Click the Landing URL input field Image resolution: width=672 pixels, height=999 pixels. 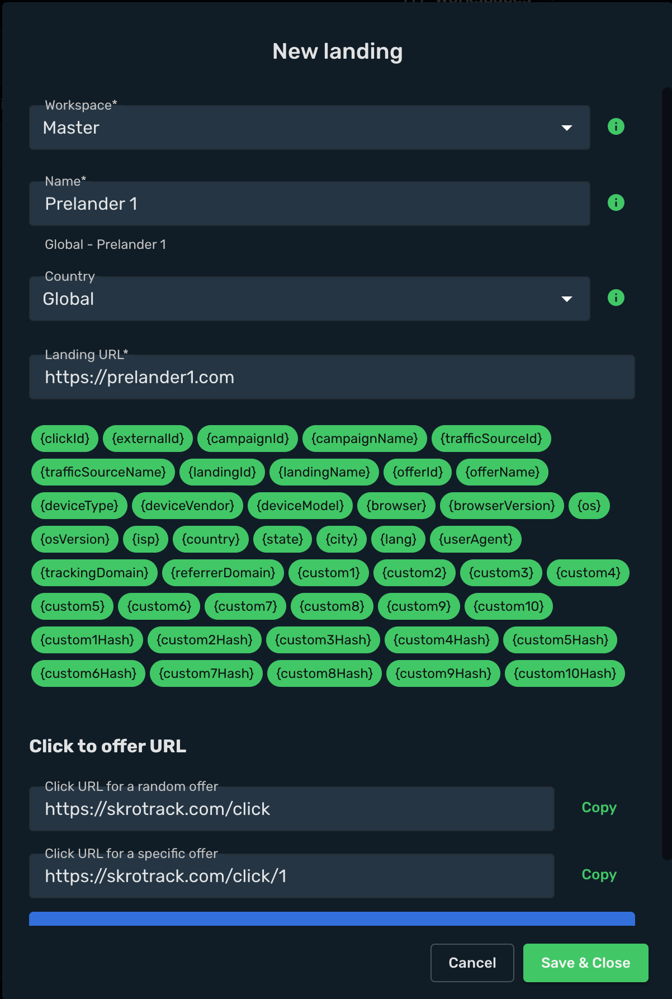pos(332,377)
